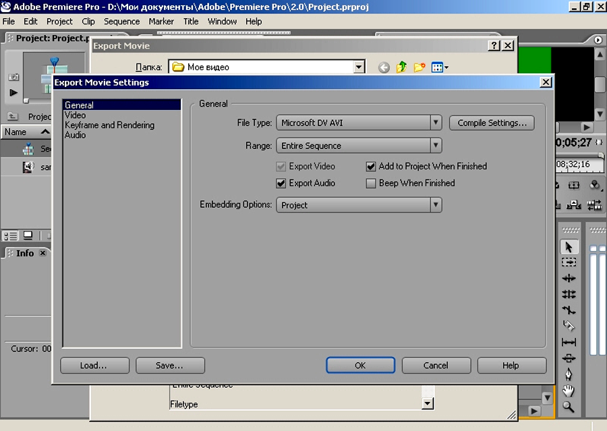Sort by the Name column header
The height and width of the screenshot is (431, 607).
(x=26, y=132)
